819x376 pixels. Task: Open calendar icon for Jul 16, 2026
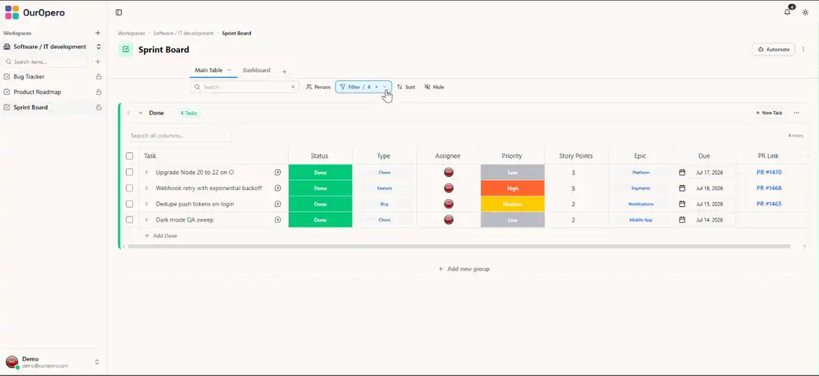(x=682, y=188)
